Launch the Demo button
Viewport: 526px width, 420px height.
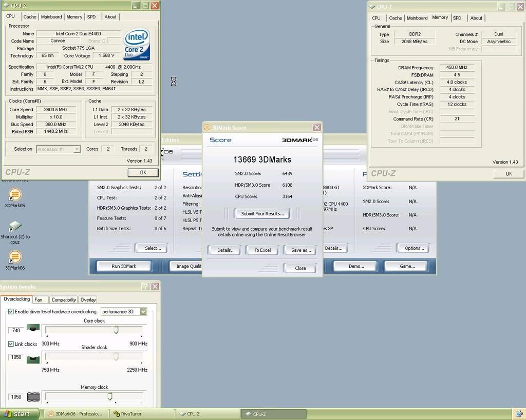(x=356, y=266)
